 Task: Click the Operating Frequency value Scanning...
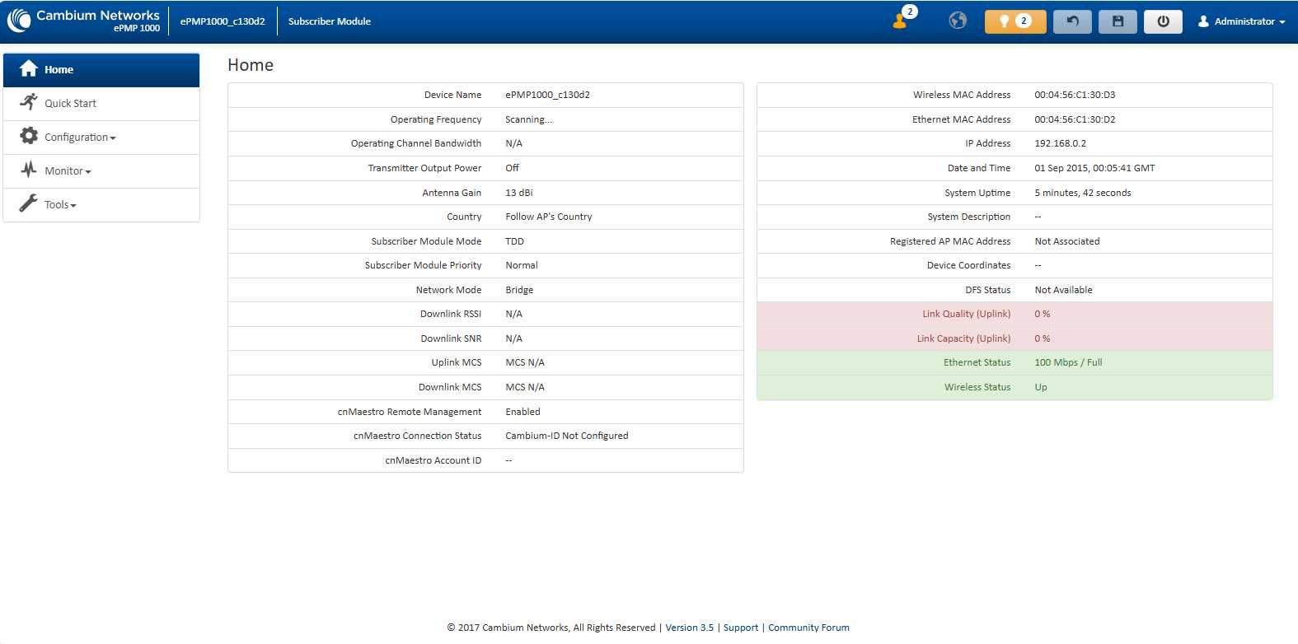pos(529,119)
